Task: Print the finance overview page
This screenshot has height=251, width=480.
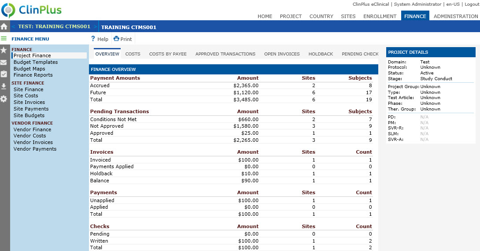Action: click(x=123, y=39)
